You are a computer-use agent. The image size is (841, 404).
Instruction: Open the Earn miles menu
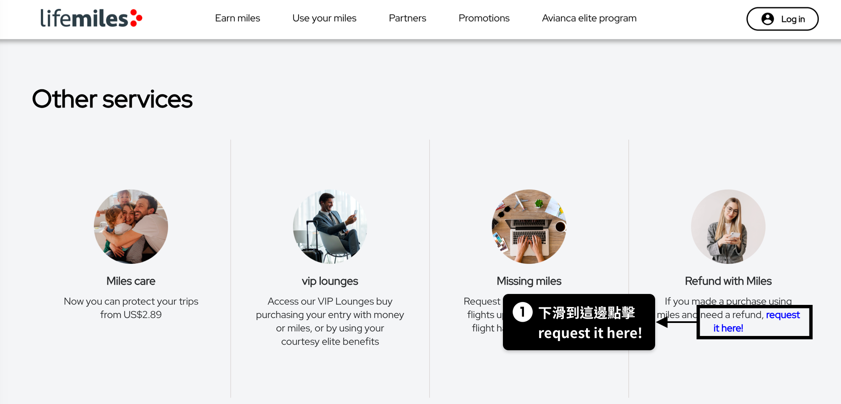[238, 18]
